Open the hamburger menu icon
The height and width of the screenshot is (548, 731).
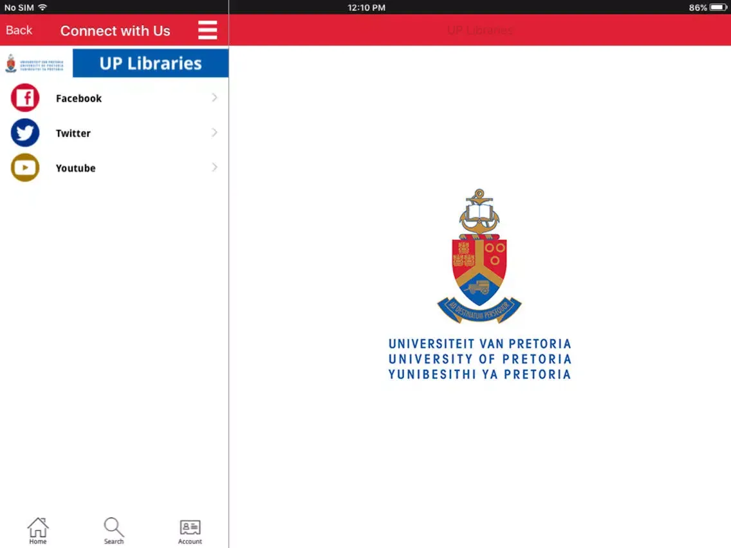[207, 30]
